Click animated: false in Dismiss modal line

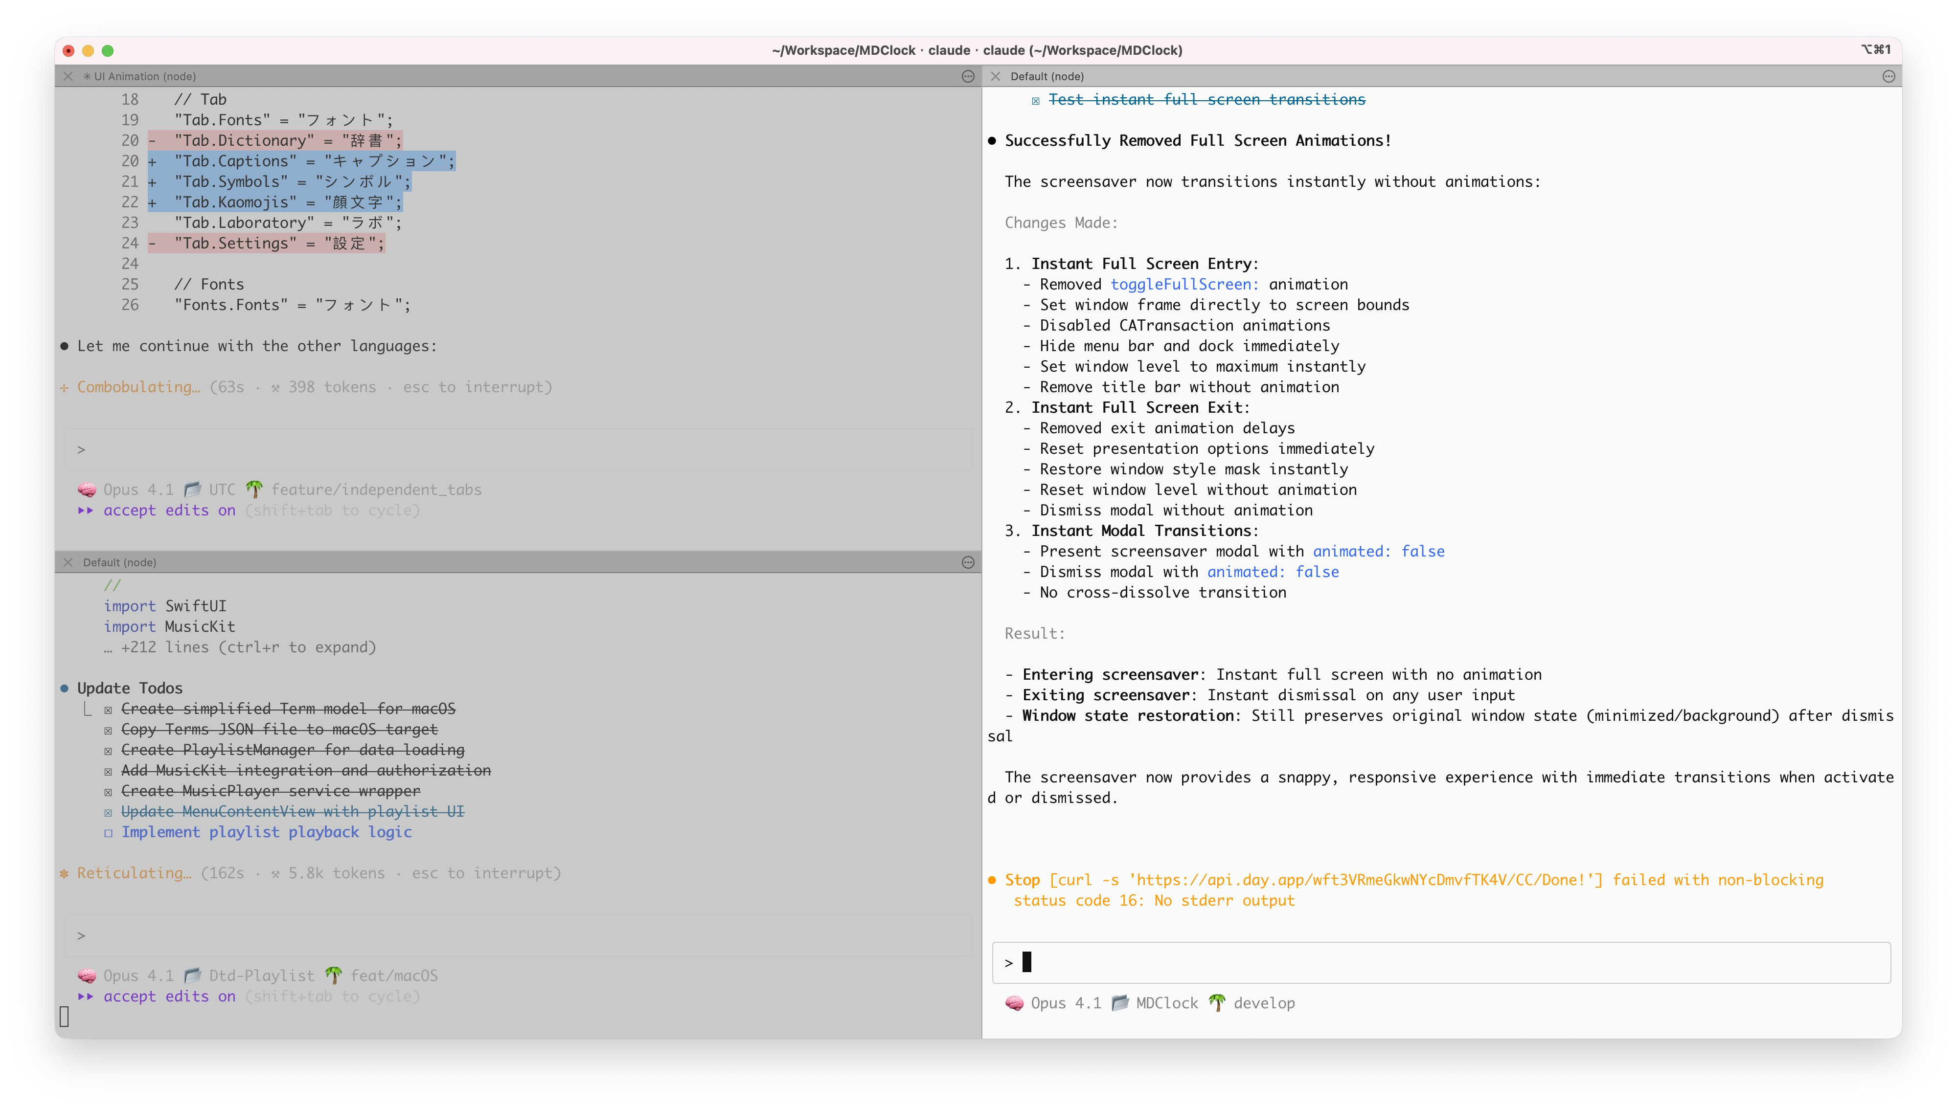click(x=1273, y=572)
